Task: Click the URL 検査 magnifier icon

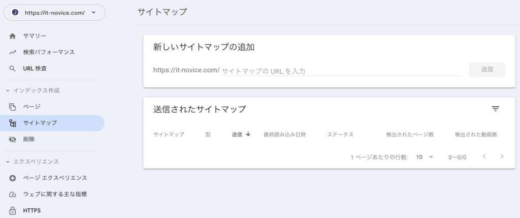Action: coord(13,69)
